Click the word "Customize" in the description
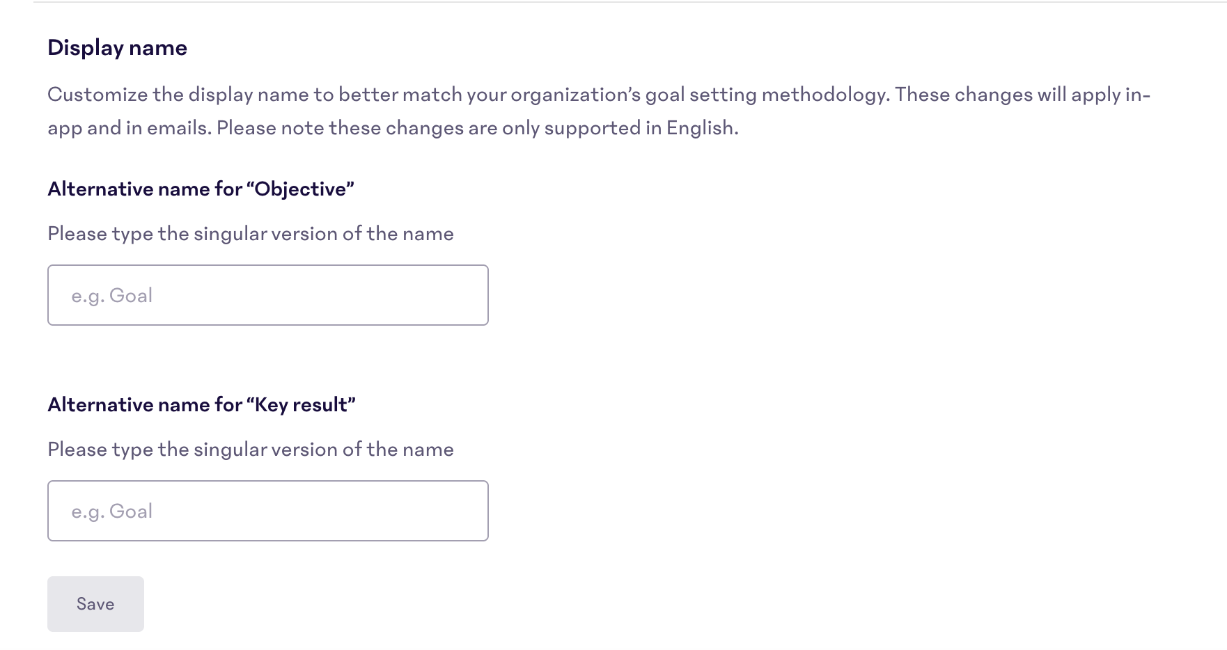The height and width of the screenshot is (650, 1227). [x=97, y=95]
